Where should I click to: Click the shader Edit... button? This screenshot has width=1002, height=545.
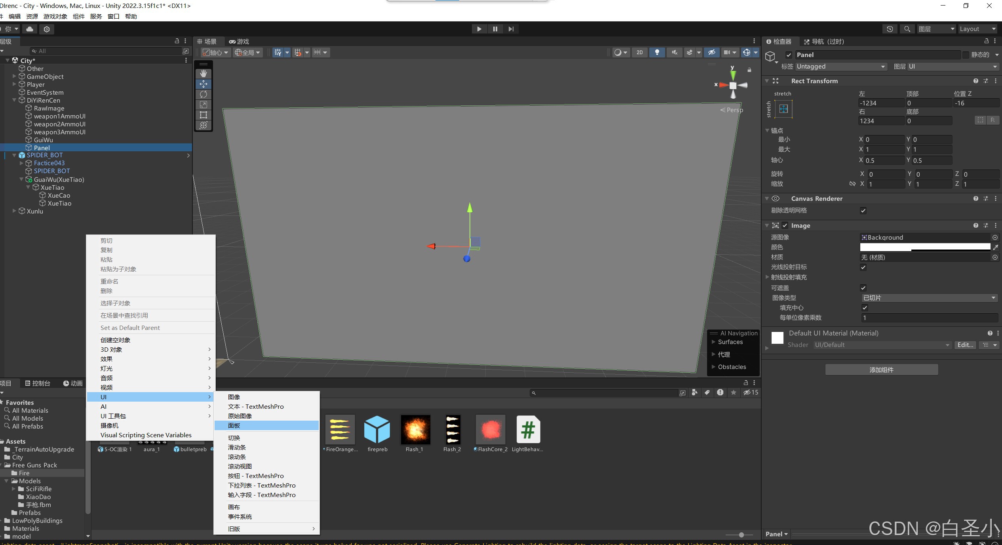(965, 345)
